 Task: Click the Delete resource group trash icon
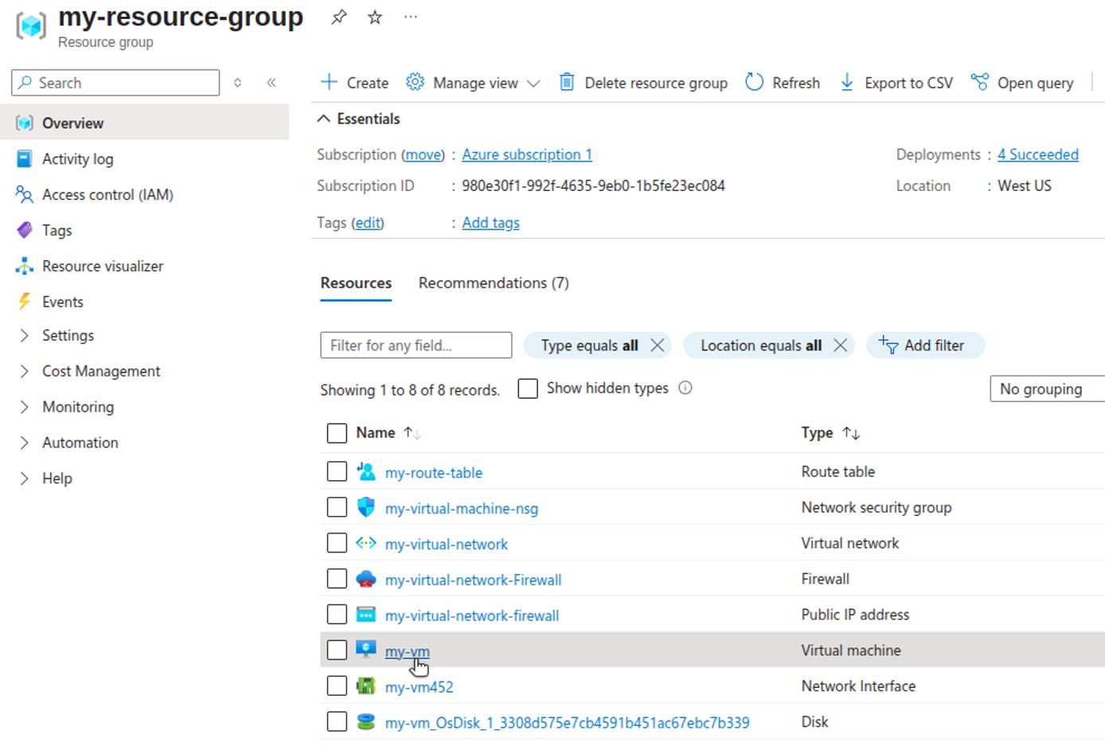[566, 82]
